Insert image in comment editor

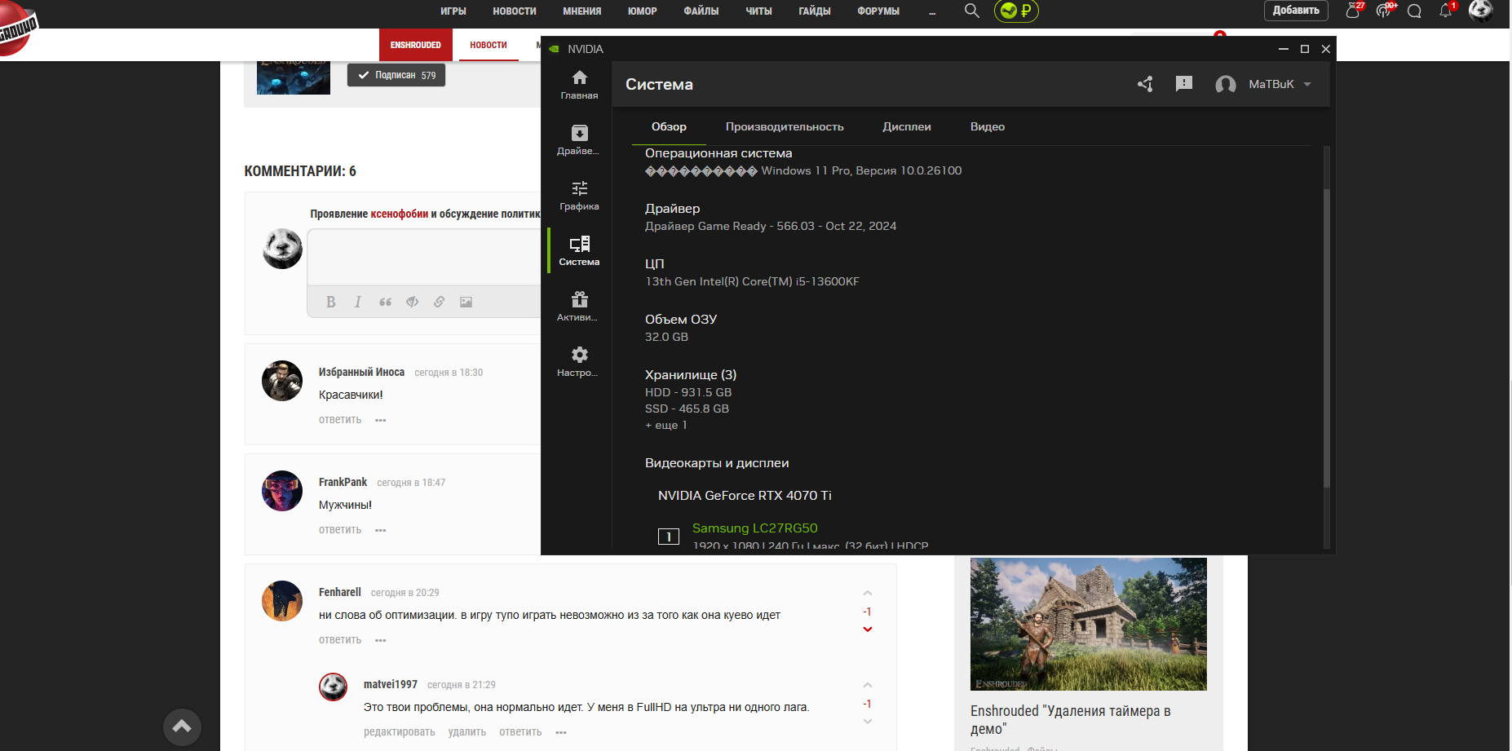(466, 302)
